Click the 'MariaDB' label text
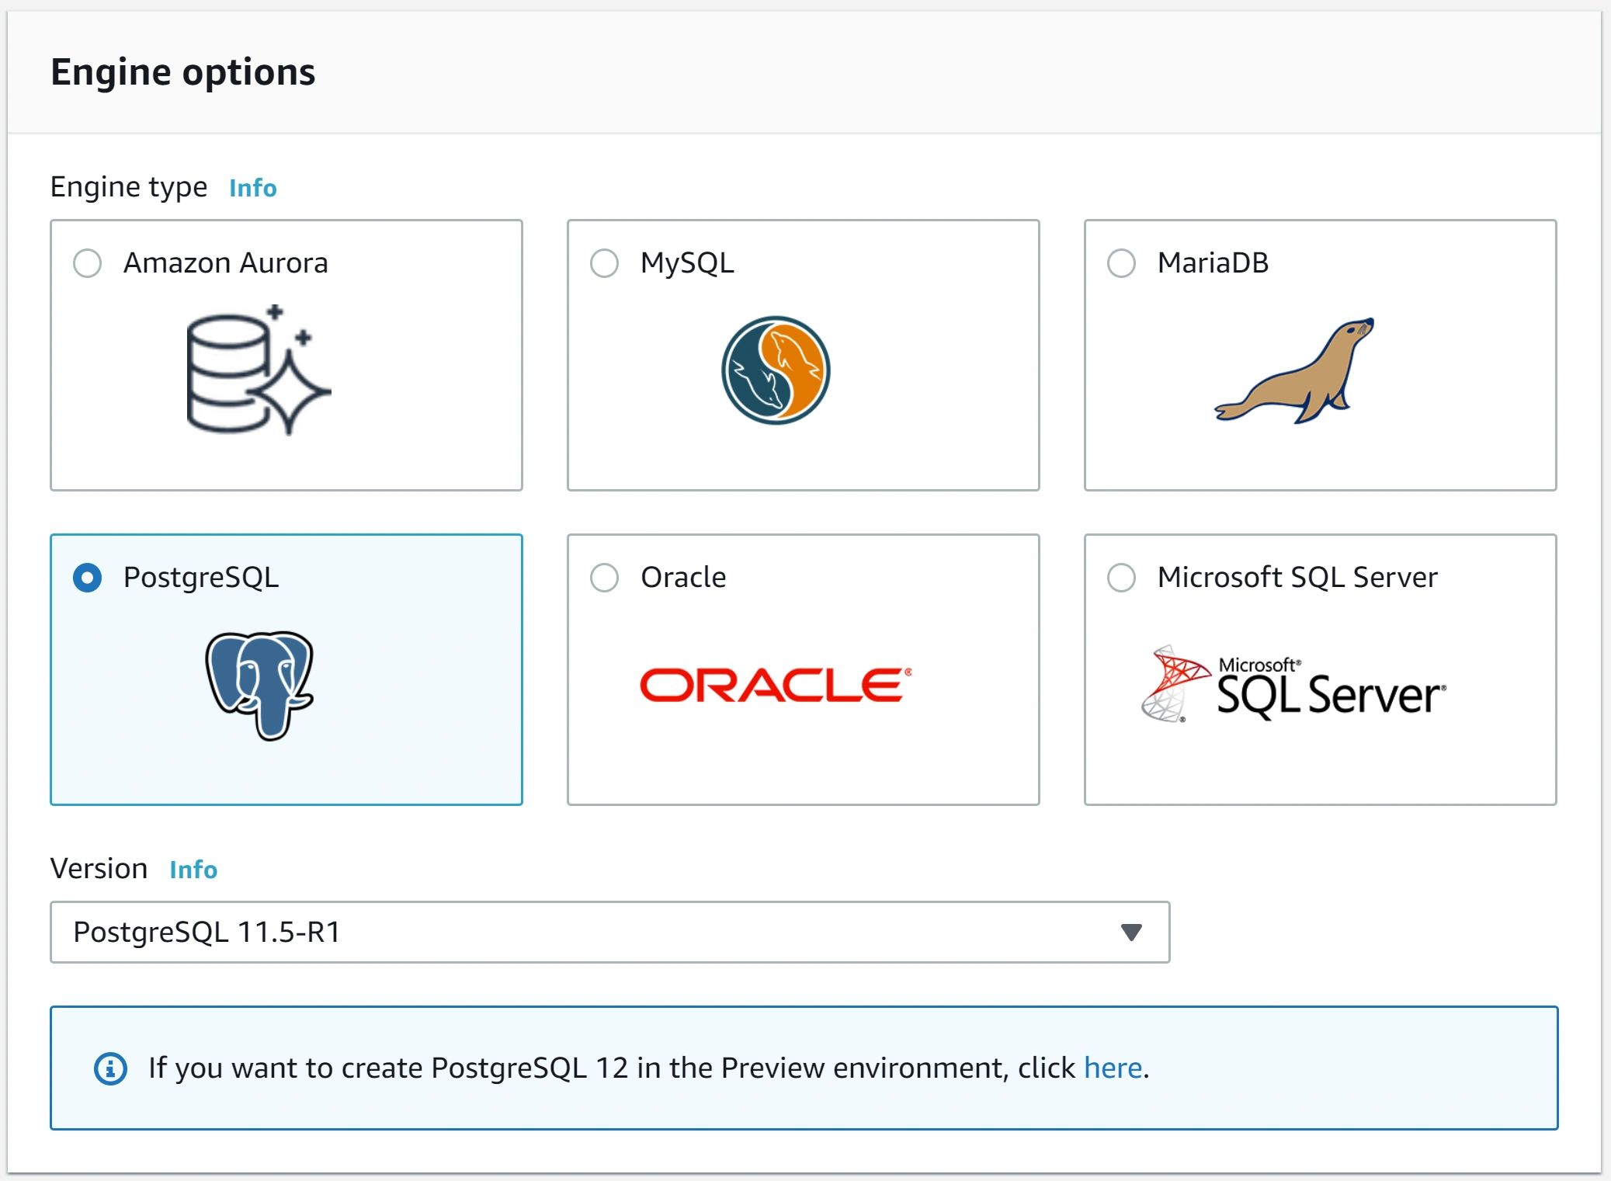This screenshot has width=1611, height=1181. point(1213,263)
